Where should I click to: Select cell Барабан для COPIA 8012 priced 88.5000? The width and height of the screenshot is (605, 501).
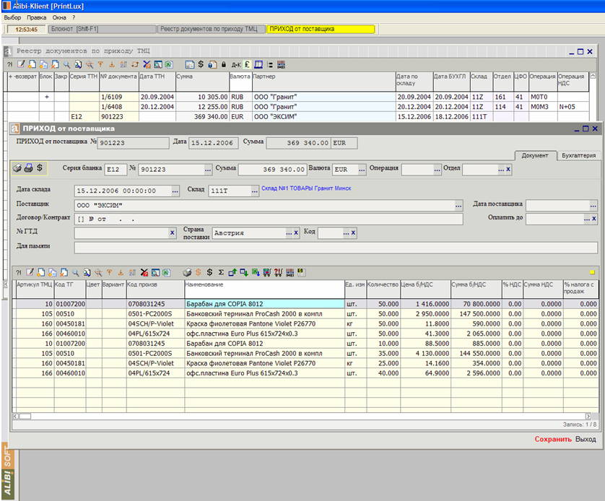pos(264,343)
